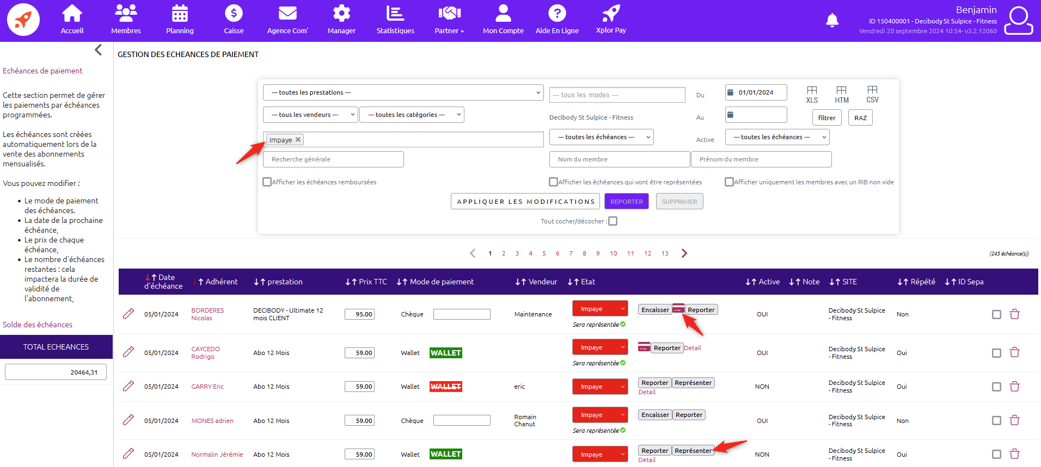The height and width of the screenshot is (467, 1041).
Task: Click pencil edit icon for BORDERES Nicolas
Action: pyautogui.click(x=128, y=314)
